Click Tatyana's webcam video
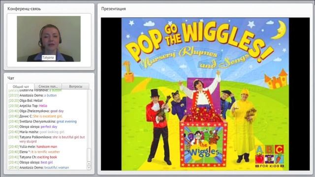 (x=49, y=39)
